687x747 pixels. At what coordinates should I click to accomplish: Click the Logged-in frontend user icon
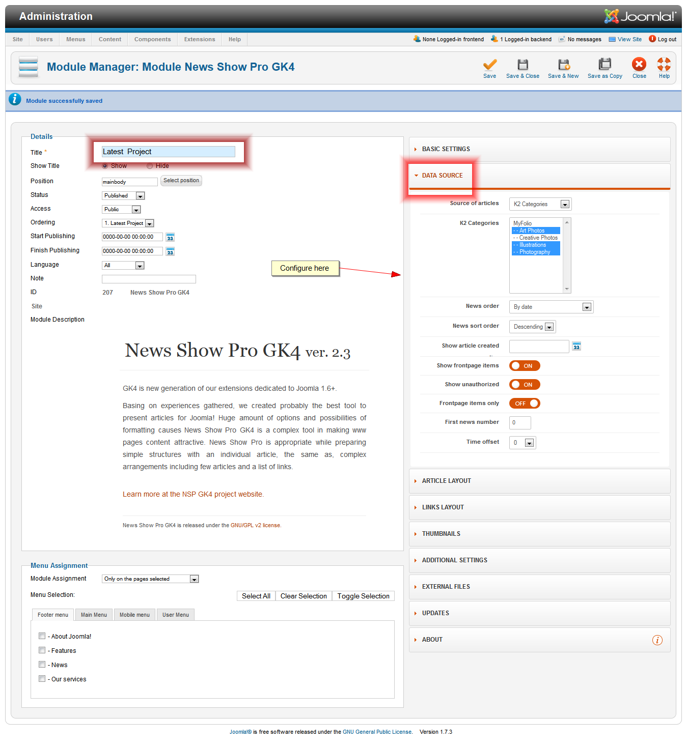pyautogui.click(x=417, y=39)
